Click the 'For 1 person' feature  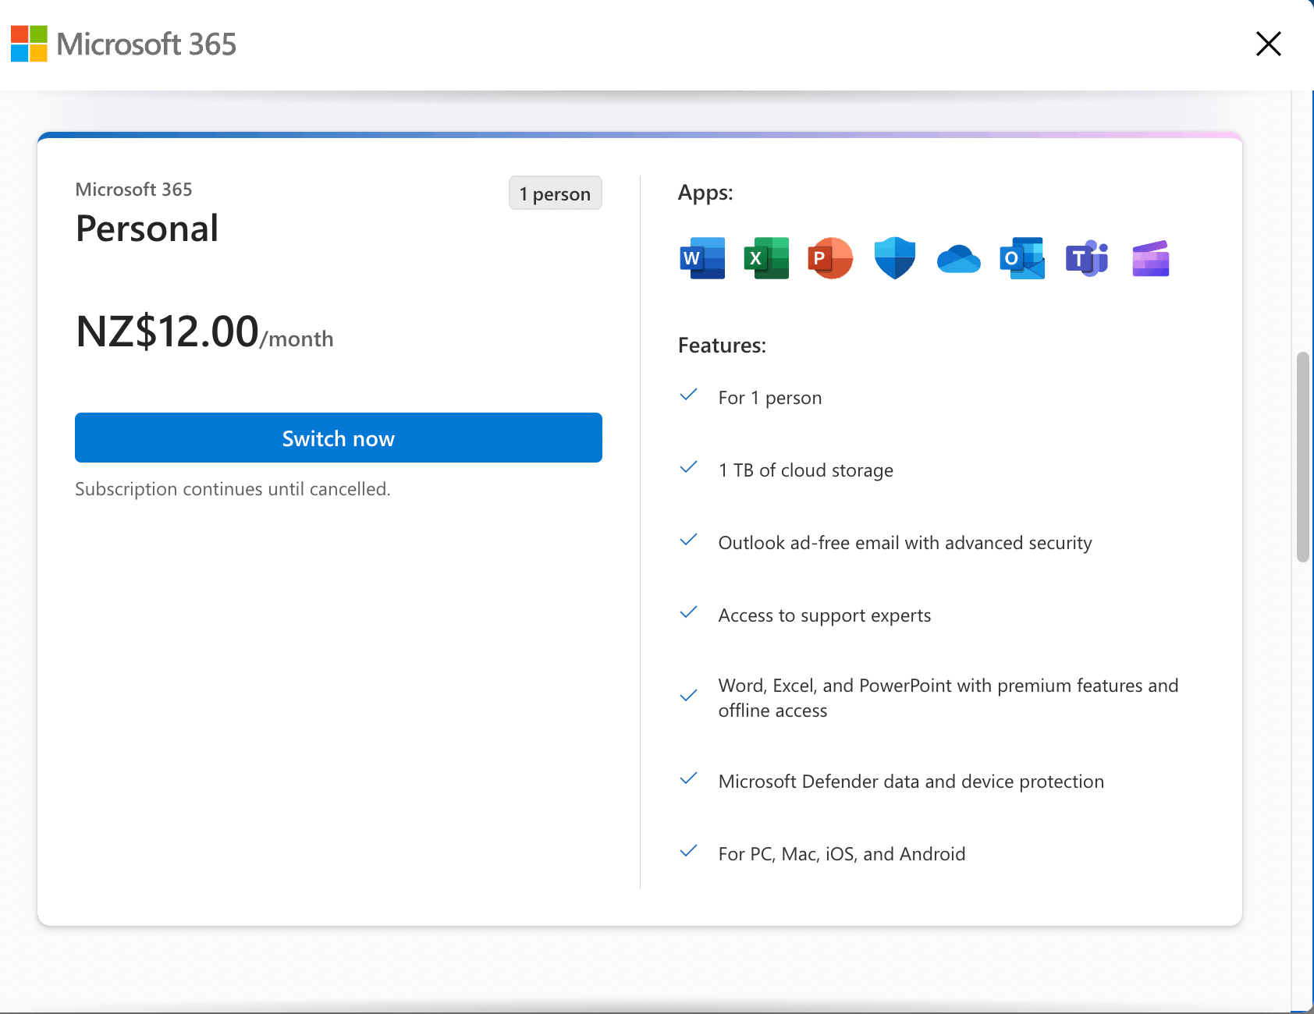click(770, 398)
